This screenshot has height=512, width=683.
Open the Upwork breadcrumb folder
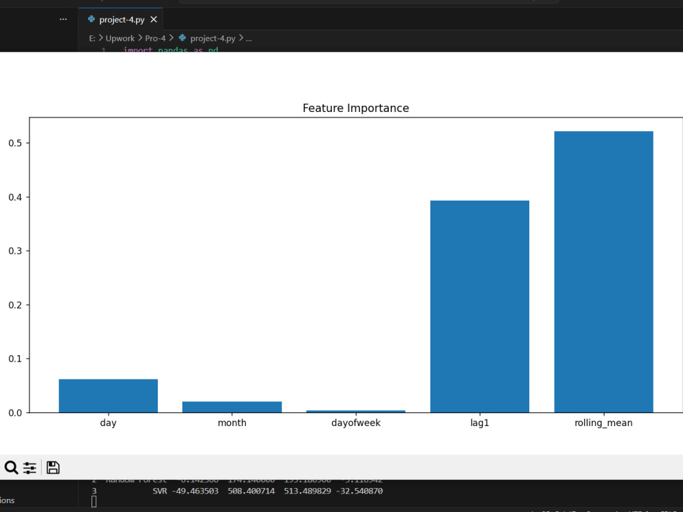coord(120,38)
